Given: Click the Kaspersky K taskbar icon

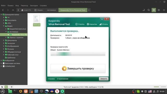Looking at the screenshot, I should click(62, 91).
